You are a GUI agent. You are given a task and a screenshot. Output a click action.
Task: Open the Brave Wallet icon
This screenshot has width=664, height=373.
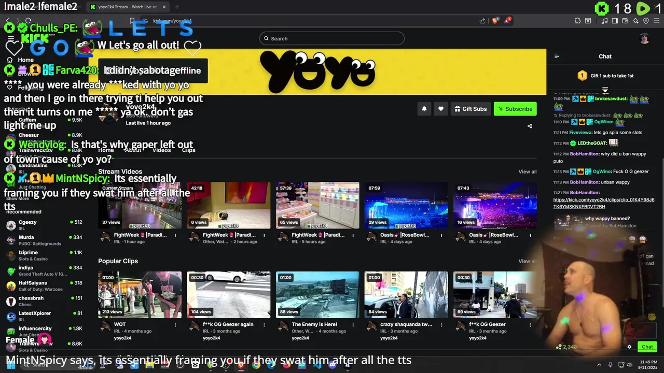pos(625,21)
